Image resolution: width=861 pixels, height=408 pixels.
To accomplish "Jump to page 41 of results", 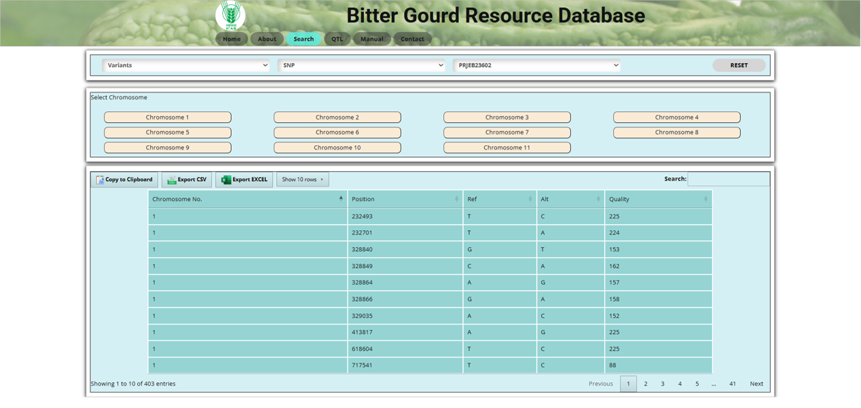I will (x=732, y=384).
